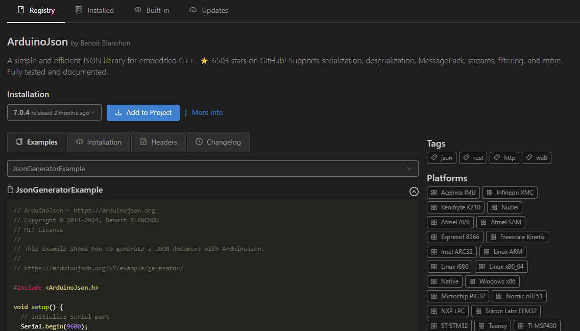Open the Installed libraries tab
Viewport: 580px width, 331px height.
[94, 10]
